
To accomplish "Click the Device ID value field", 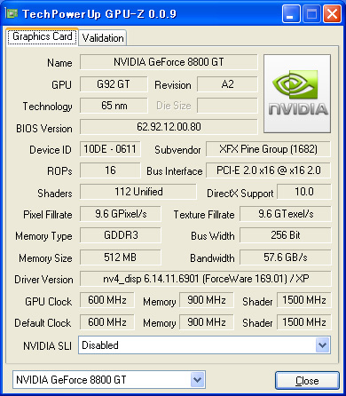I will tap(110, 149).
